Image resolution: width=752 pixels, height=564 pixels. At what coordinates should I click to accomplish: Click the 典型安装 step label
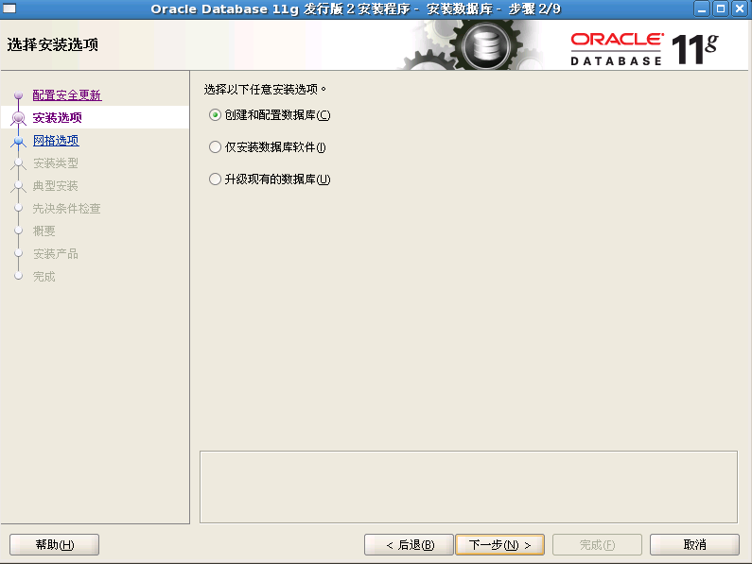click(55, 186)
